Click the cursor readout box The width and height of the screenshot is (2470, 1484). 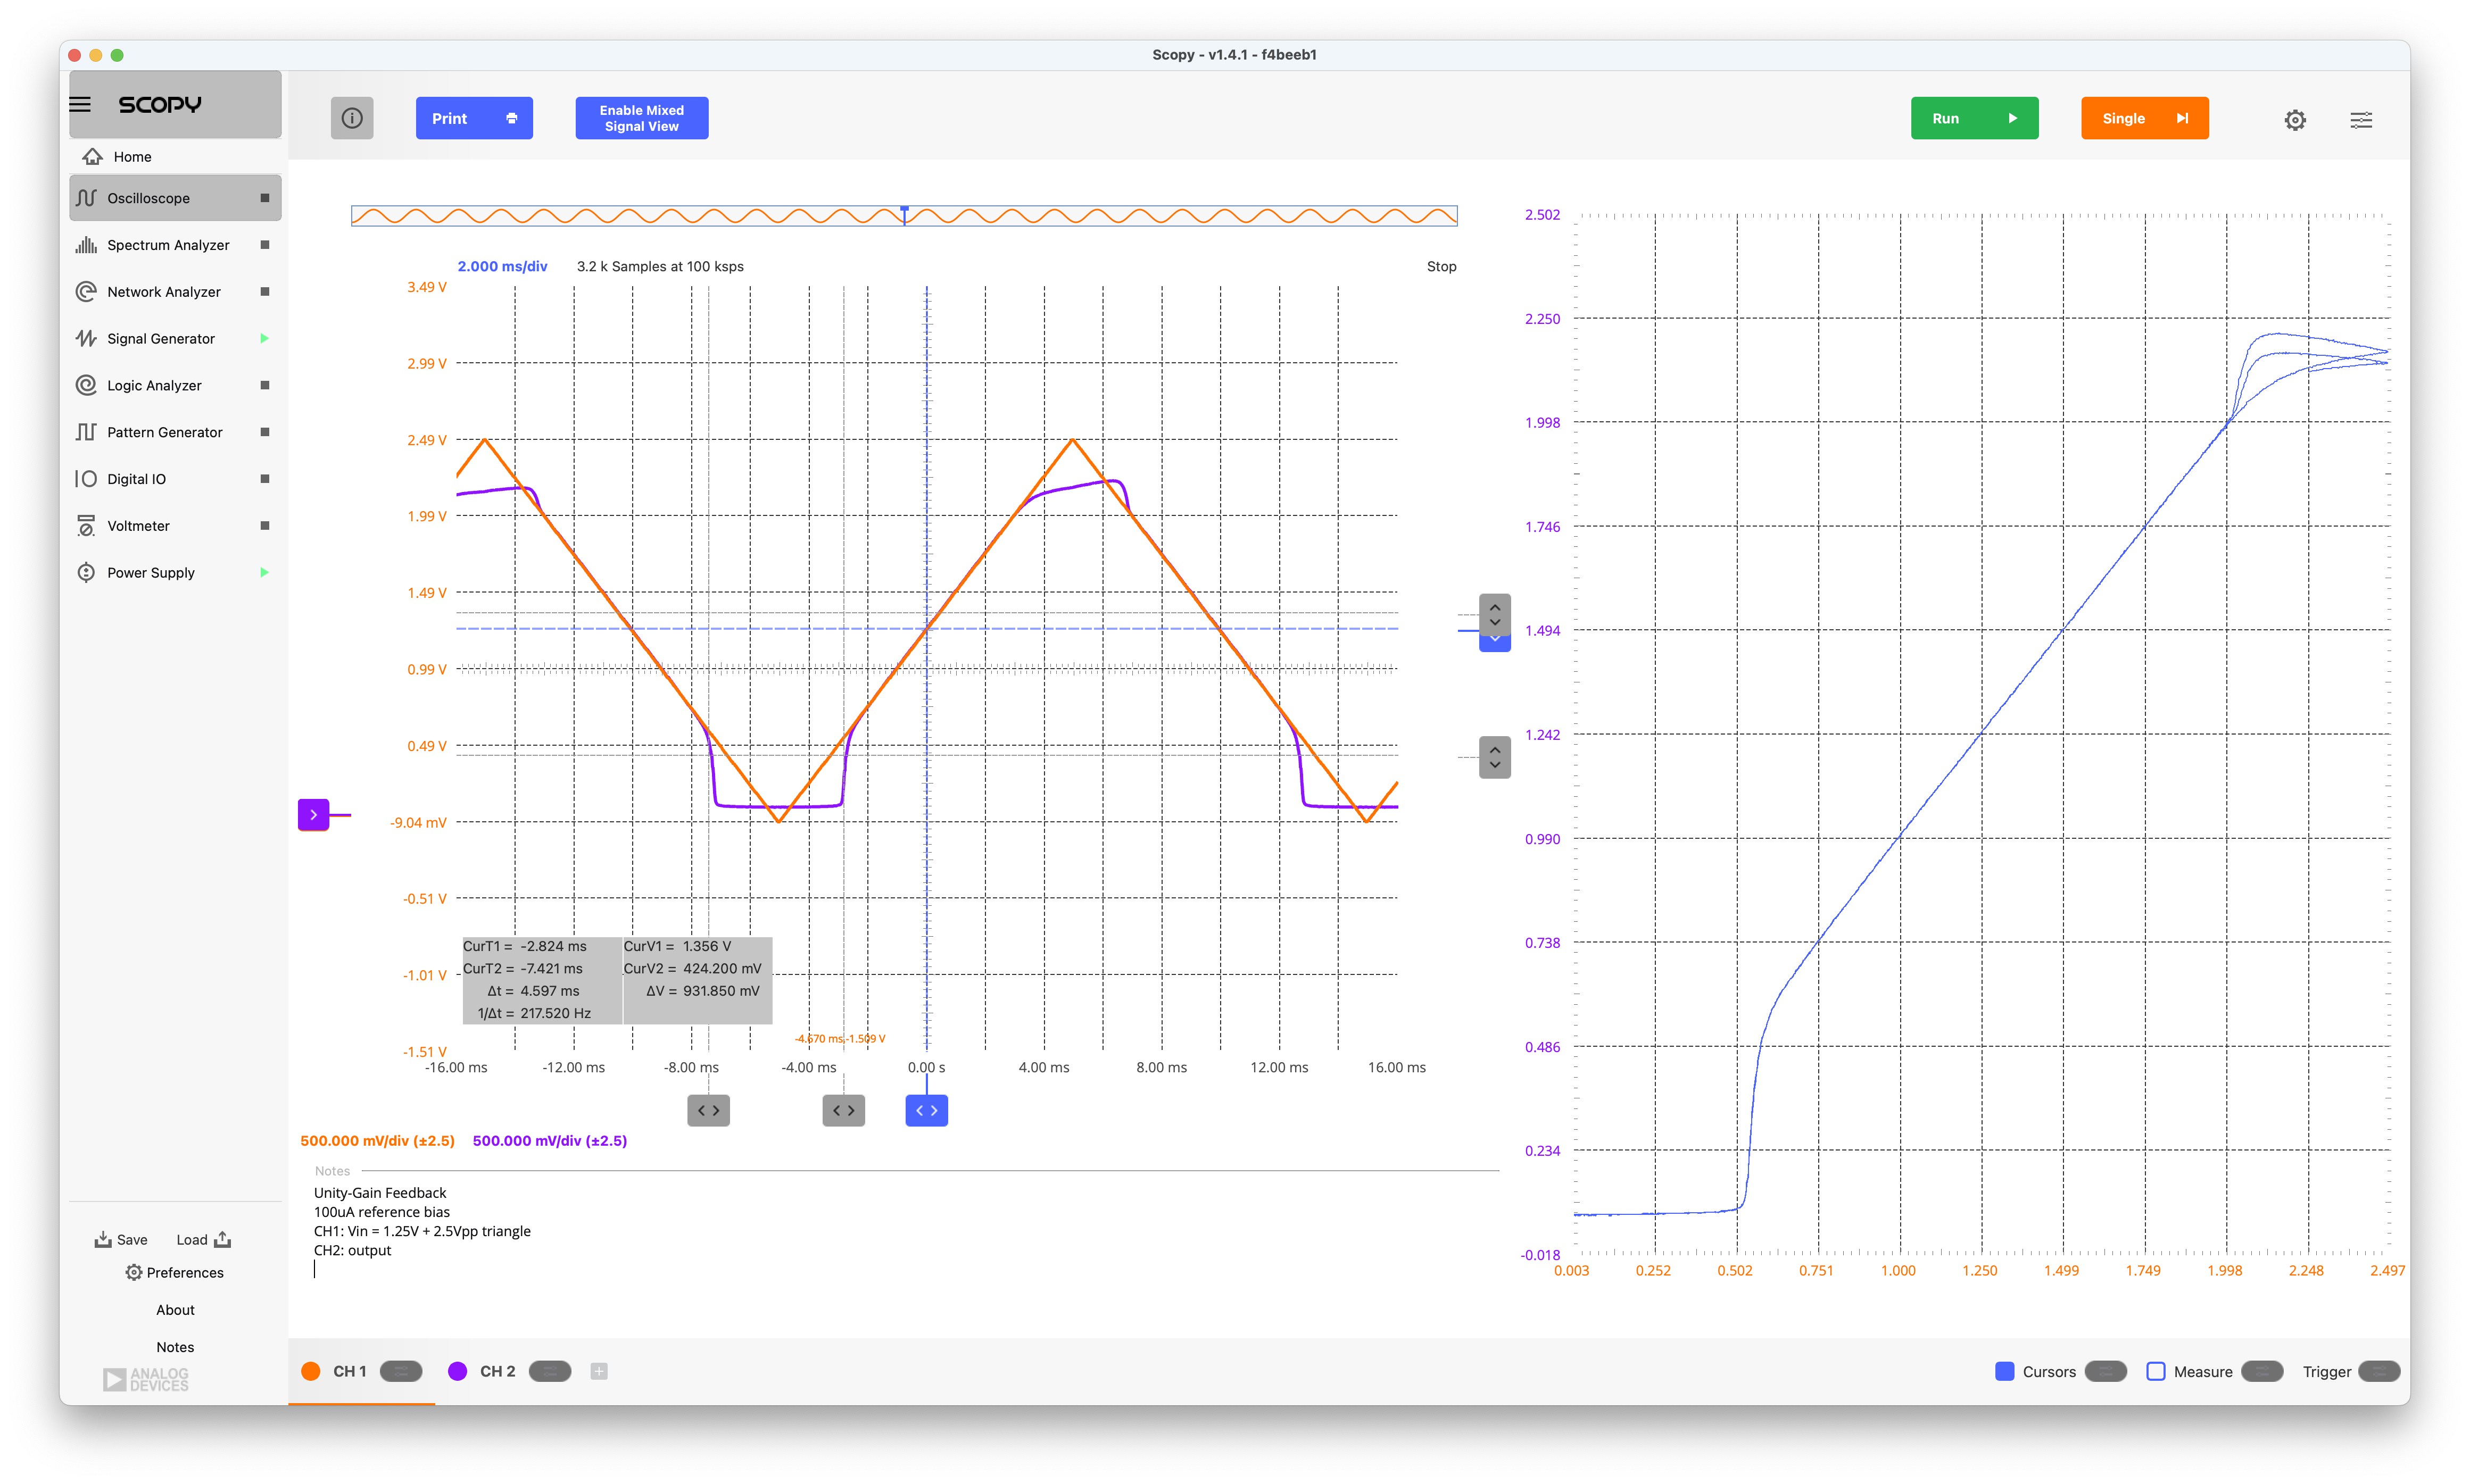point(617,980)
